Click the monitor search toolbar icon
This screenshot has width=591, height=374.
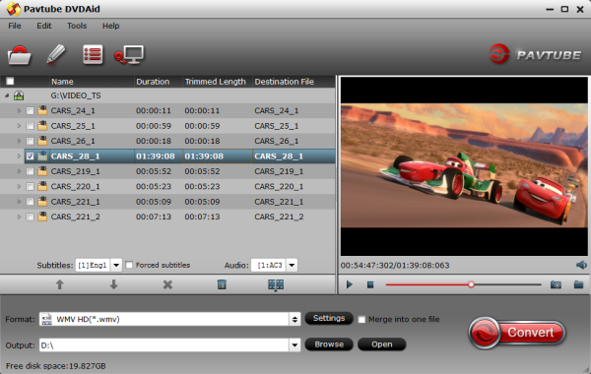coord(129,55)
